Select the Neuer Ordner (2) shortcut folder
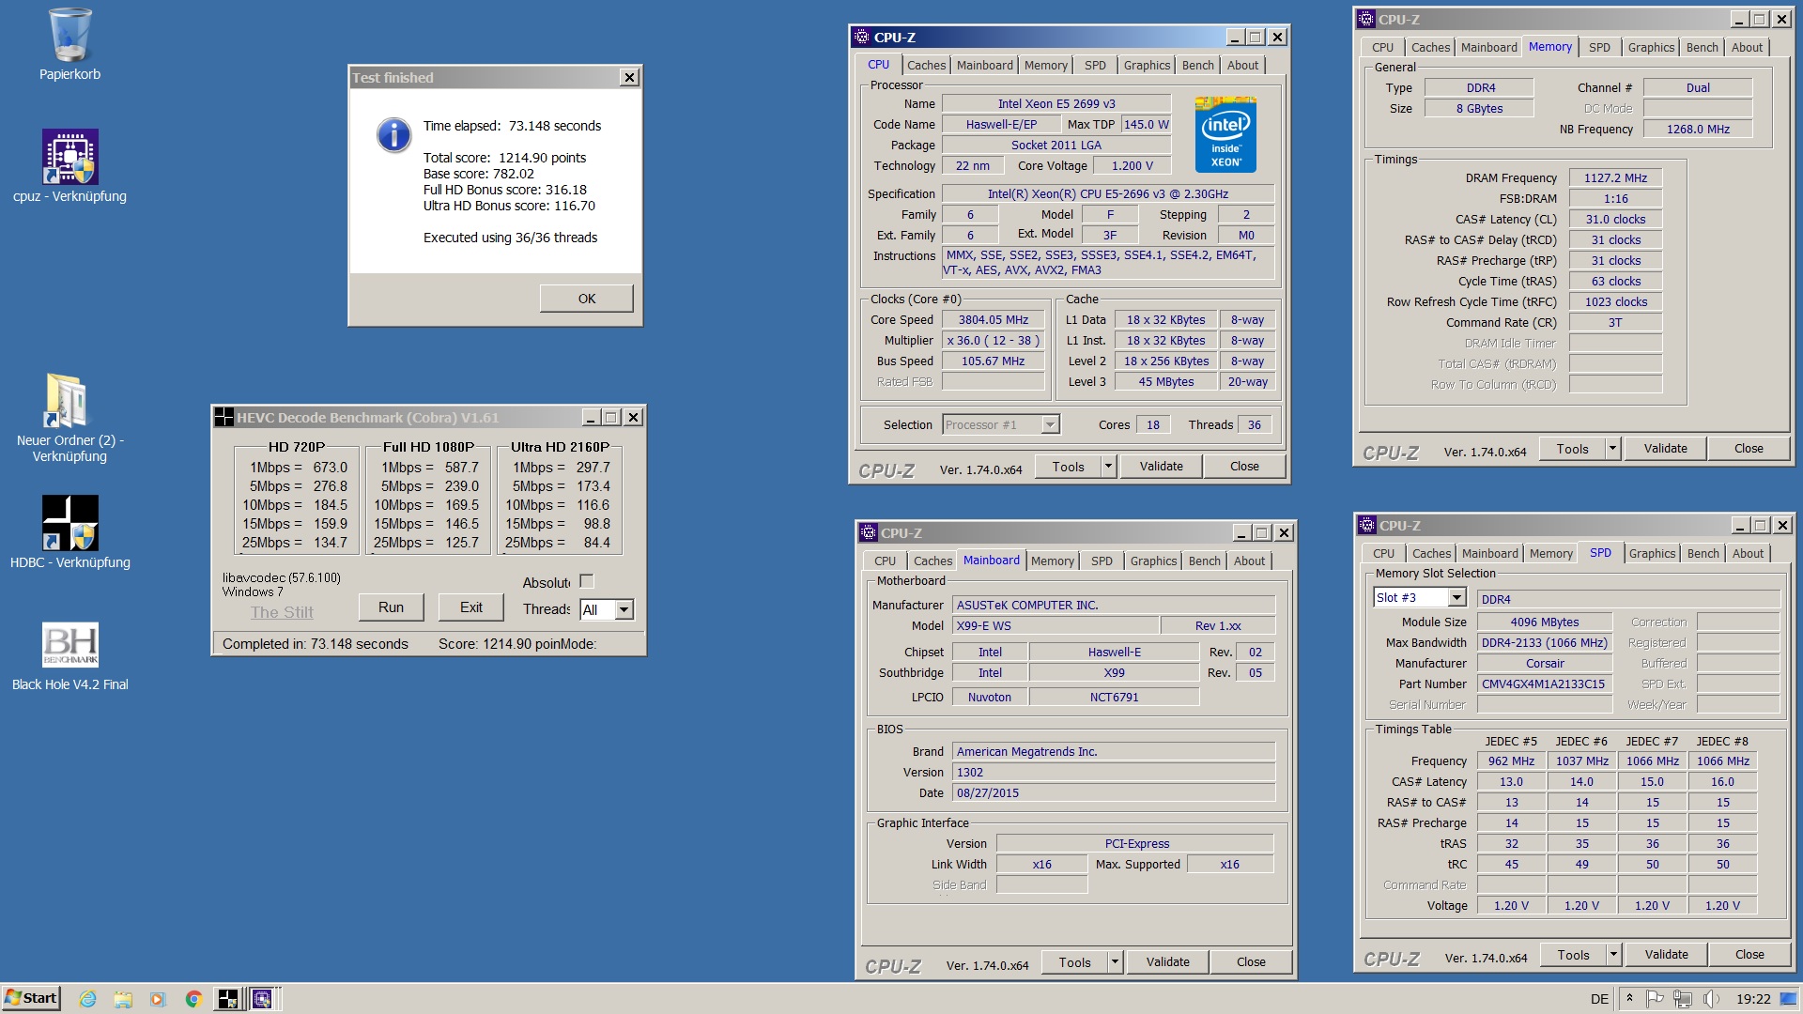The width and height of the screenshot is (1803, 1014). coord(69,418)
